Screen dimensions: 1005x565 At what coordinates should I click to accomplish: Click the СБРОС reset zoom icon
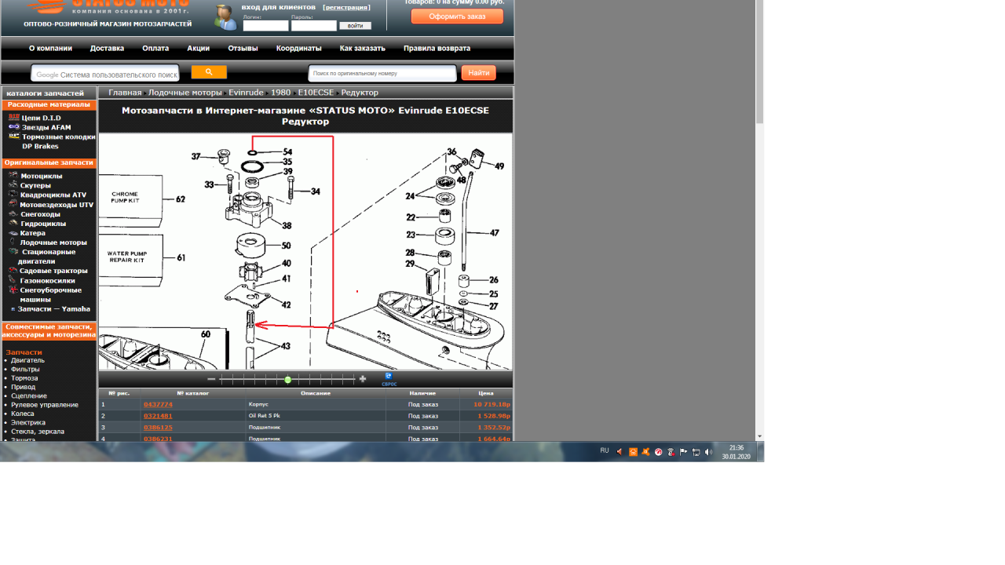tap(389, 379)
